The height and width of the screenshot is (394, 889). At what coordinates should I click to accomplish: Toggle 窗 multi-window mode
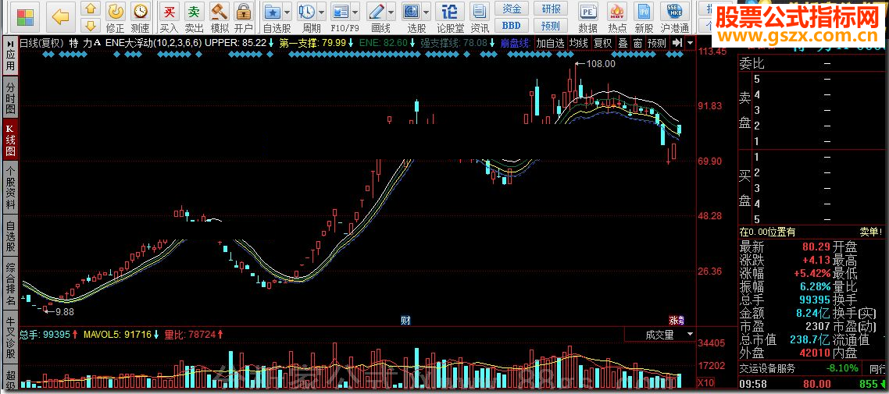tap(637, 42)
